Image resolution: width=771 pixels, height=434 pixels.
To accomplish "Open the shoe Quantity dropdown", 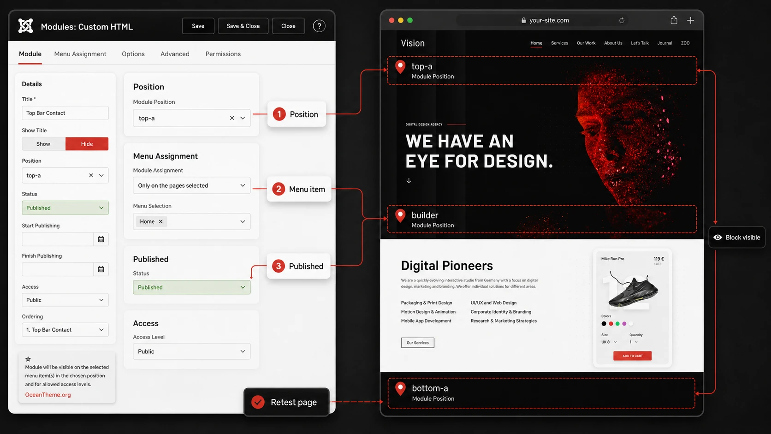I will point(634,342).
